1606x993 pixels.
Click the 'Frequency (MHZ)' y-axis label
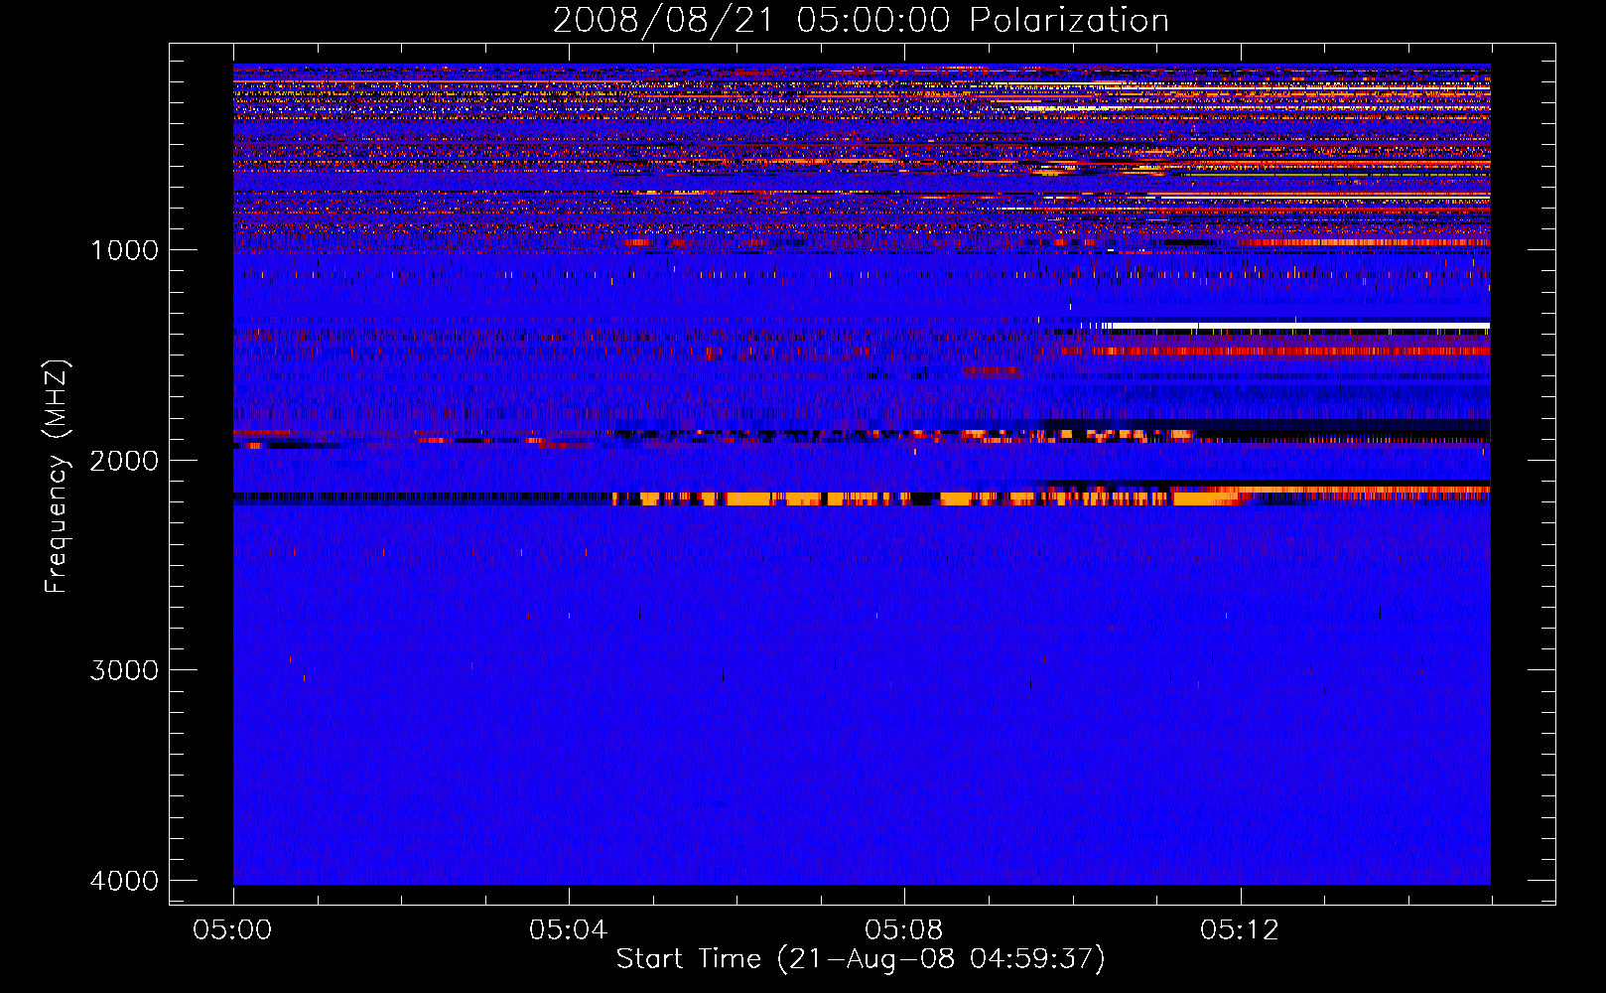pos(56,477)
